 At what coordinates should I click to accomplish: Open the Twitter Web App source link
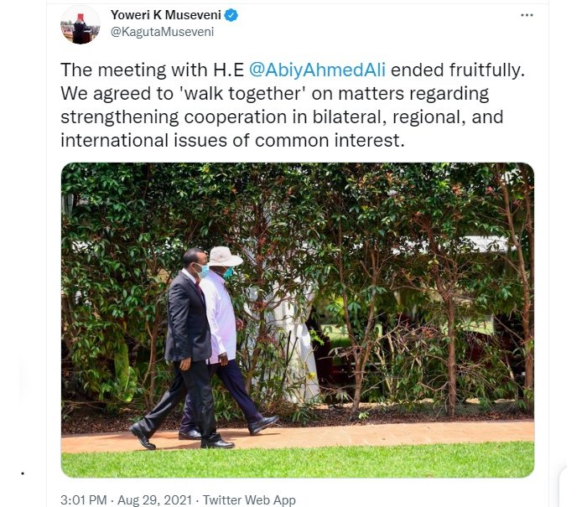(x=249, y=499)
